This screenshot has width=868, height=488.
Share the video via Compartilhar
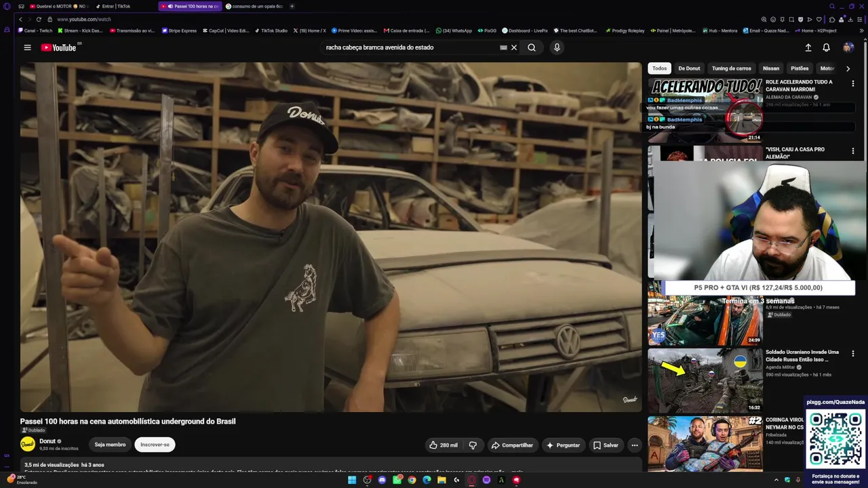512,445
